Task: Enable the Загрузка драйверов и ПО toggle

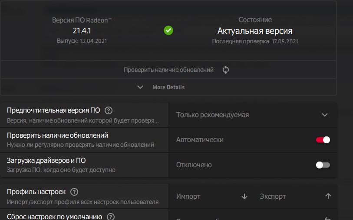Action: [323, 165]
